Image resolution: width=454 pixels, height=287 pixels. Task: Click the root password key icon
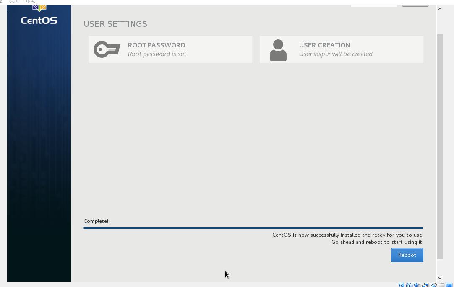[x=107, y=50]
